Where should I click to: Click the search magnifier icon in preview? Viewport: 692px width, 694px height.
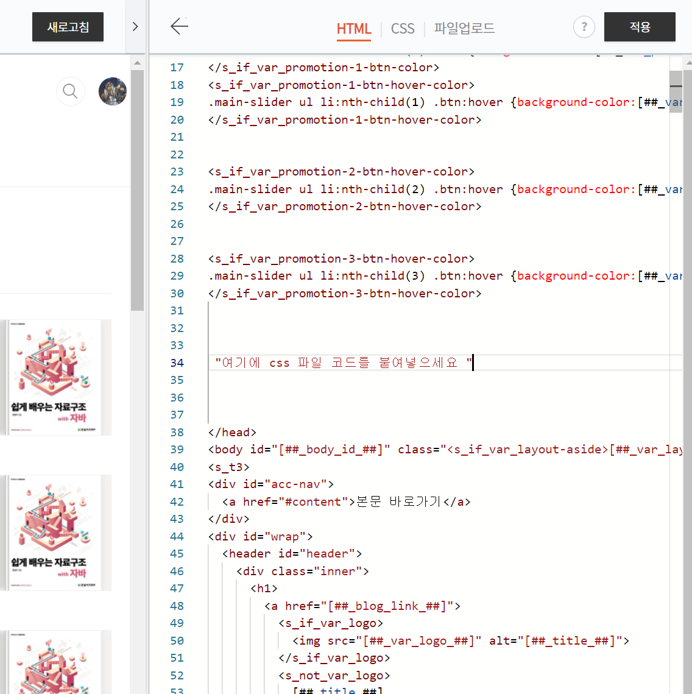point(70,91)
